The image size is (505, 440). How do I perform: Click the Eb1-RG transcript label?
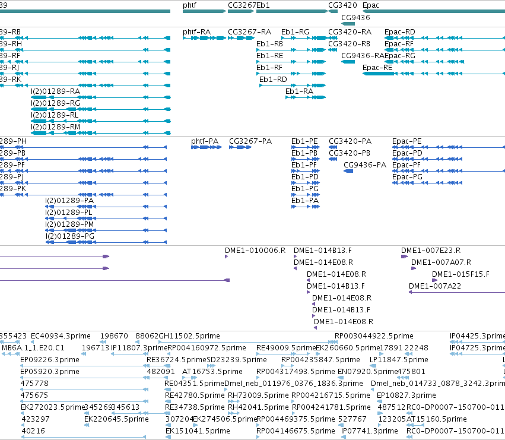pyautogui.click(x=295, y=32)
